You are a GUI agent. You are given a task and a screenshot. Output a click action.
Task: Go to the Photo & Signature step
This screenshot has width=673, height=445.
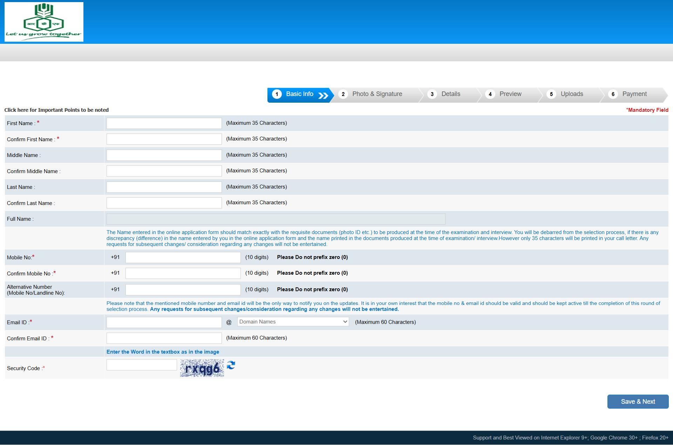pos(377,94)
